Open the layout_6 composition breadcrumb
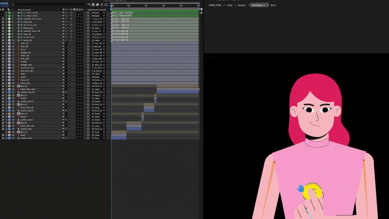389x219 pixels. [x=242, y=5]
